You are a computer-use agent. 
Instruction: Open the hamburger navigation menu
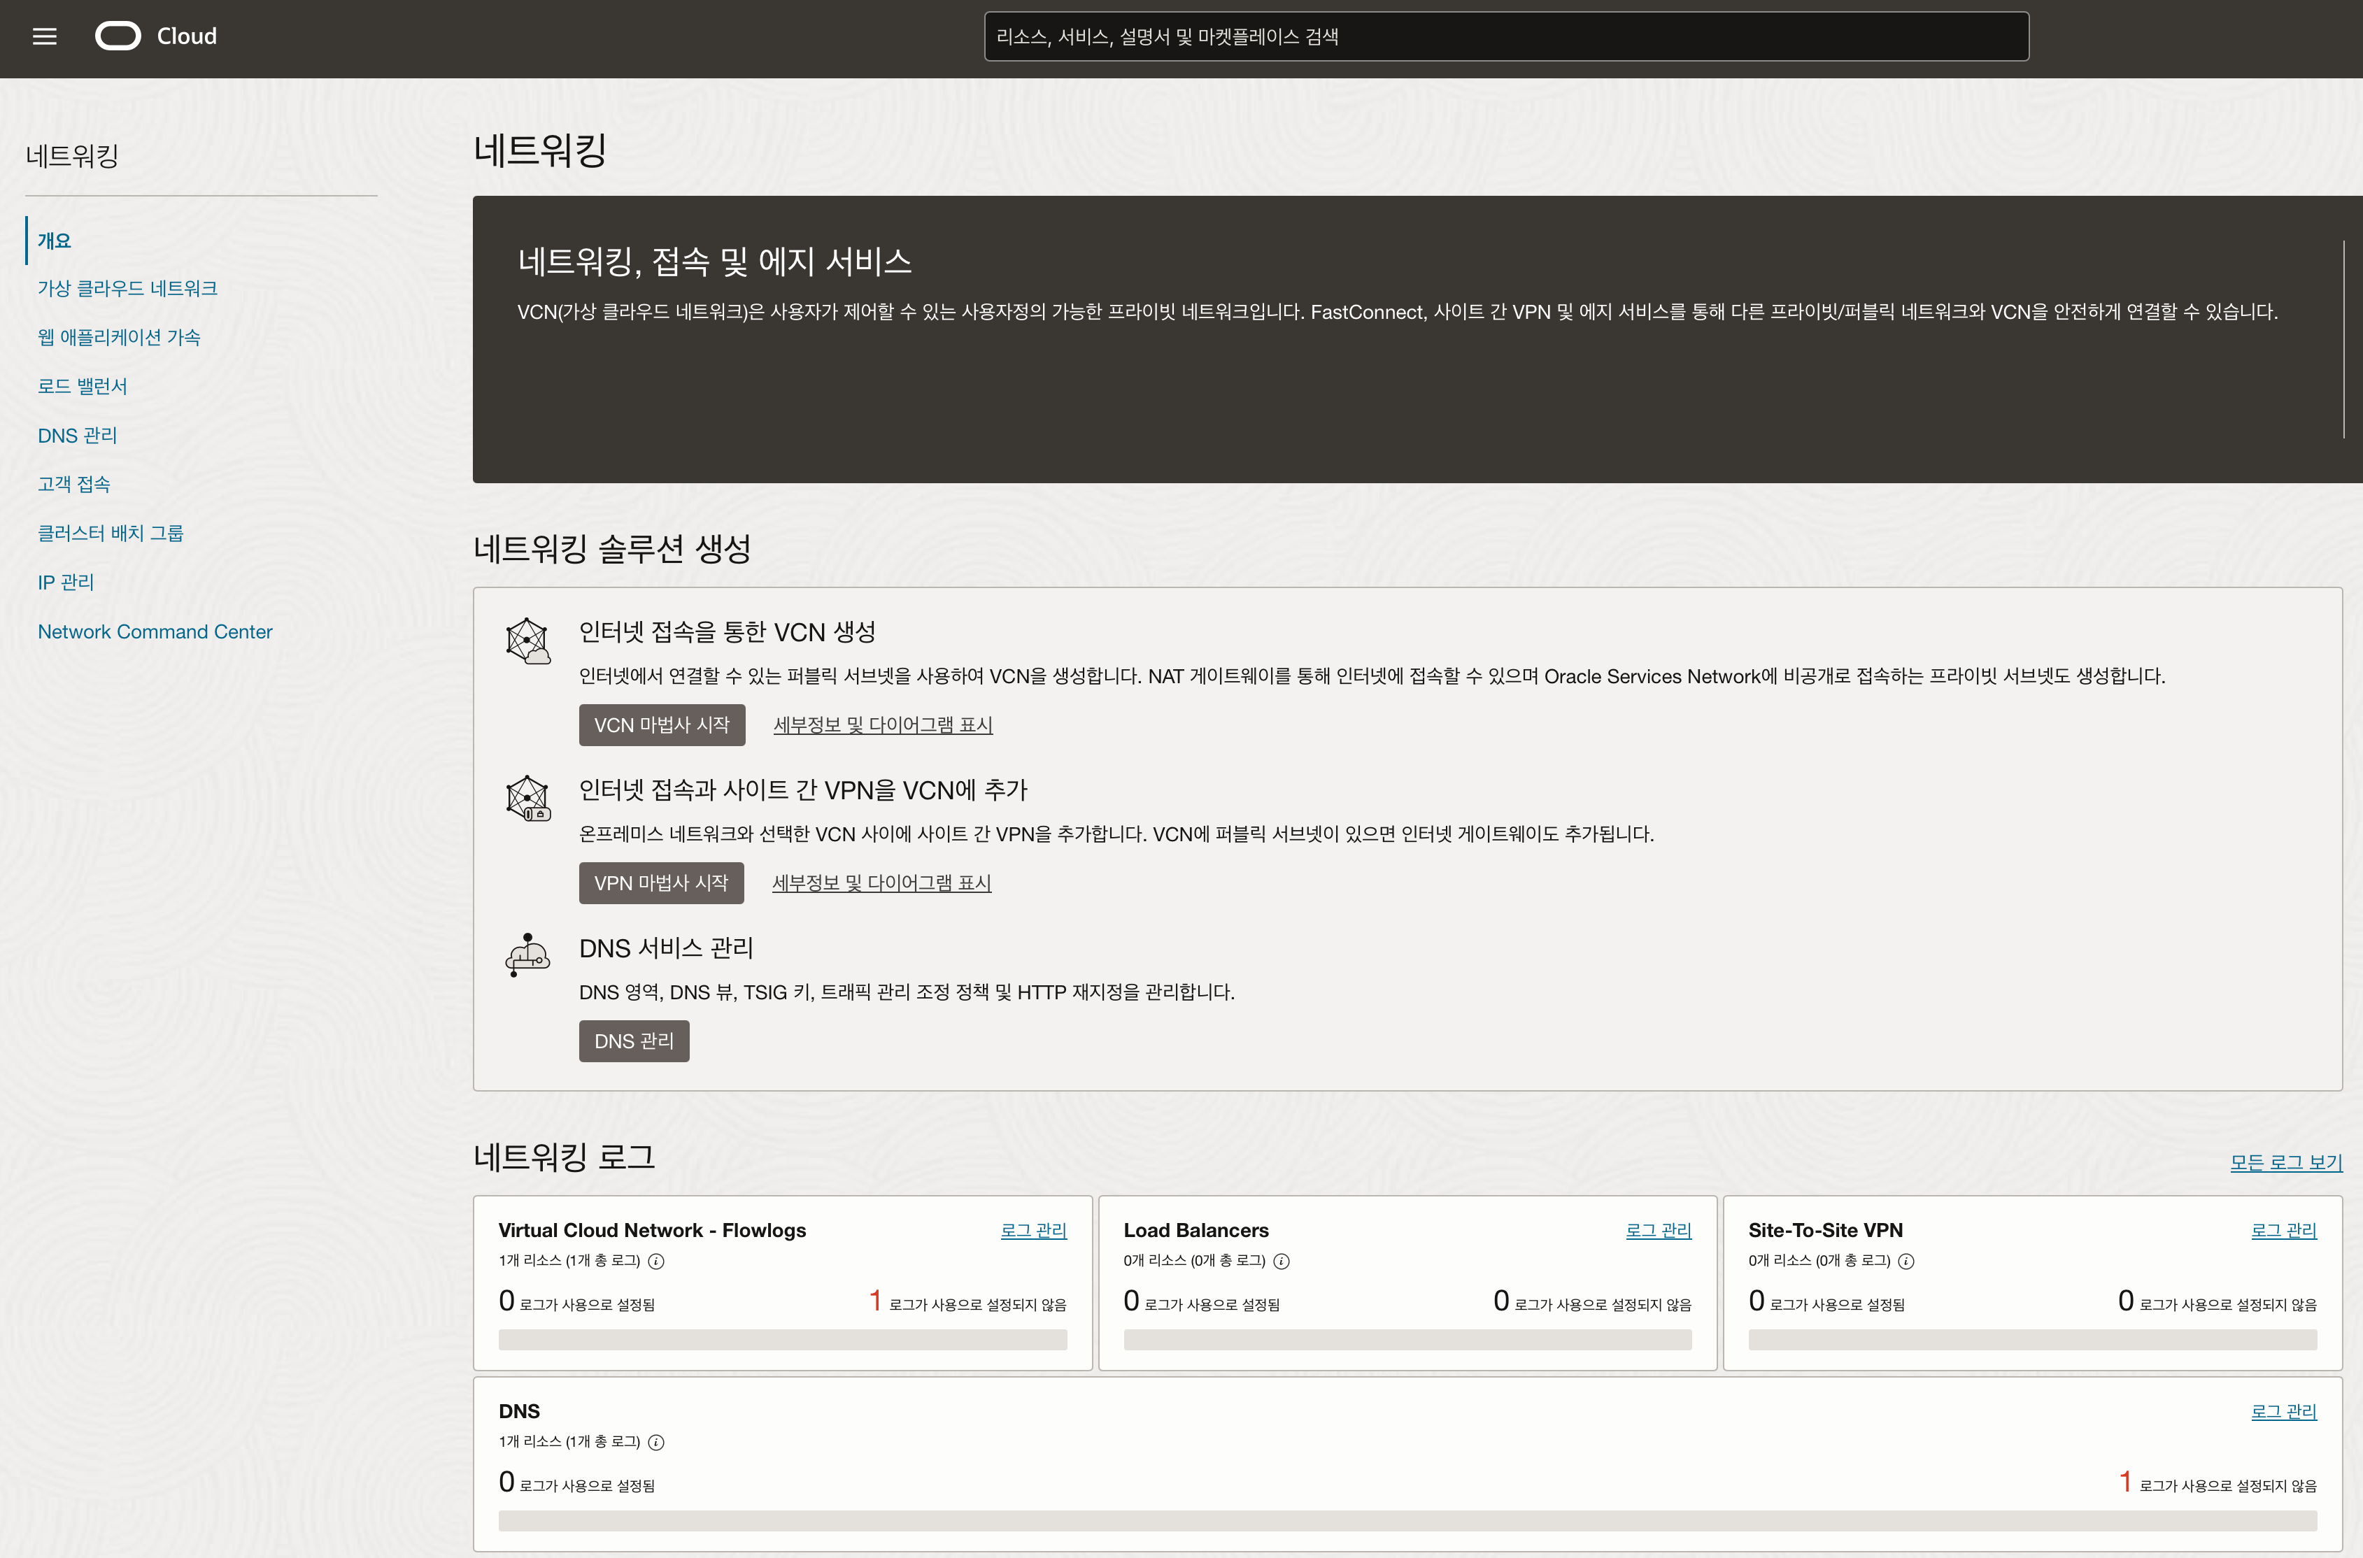tap(45, 37)
